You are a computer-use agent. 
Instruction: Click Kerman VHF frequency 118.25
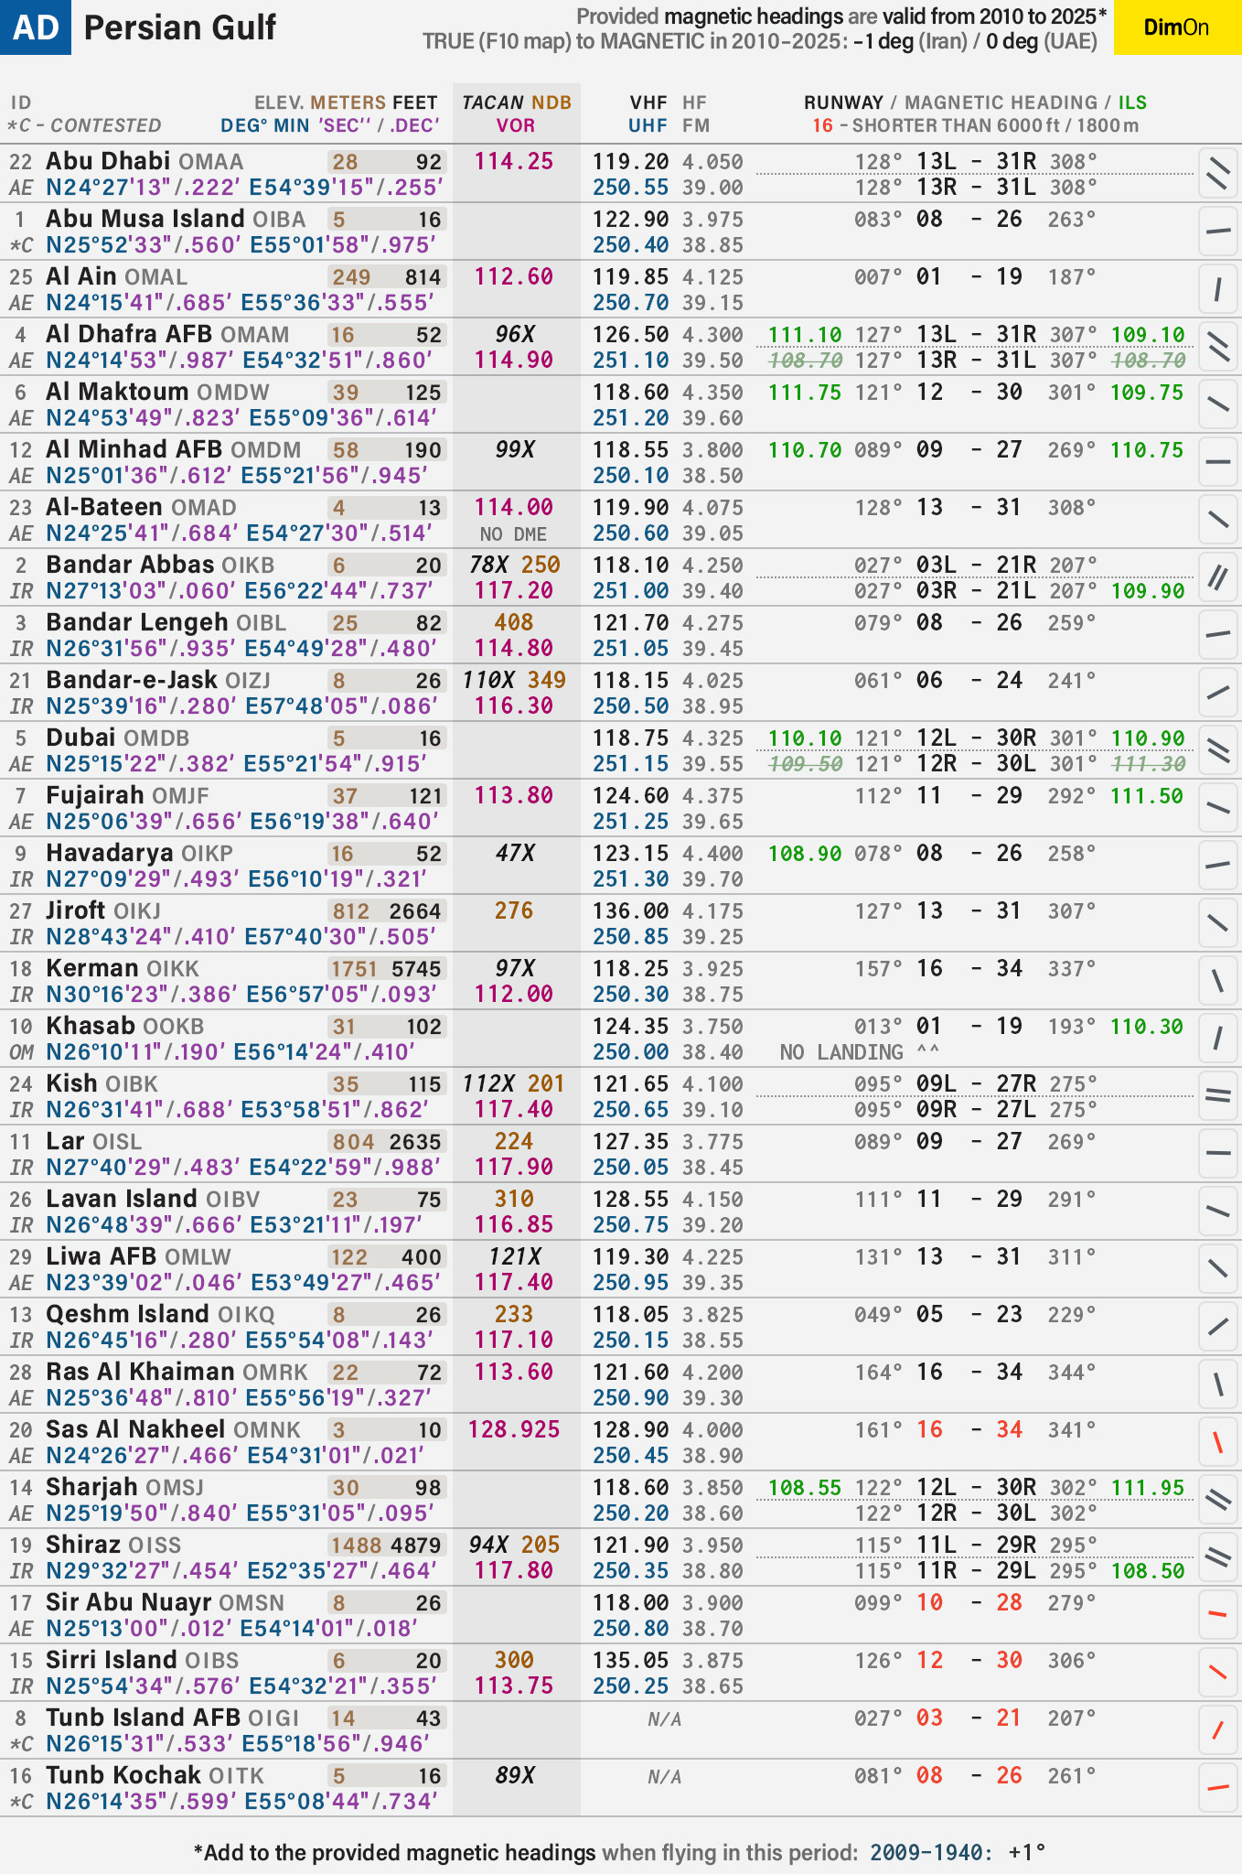click(630, 969)
